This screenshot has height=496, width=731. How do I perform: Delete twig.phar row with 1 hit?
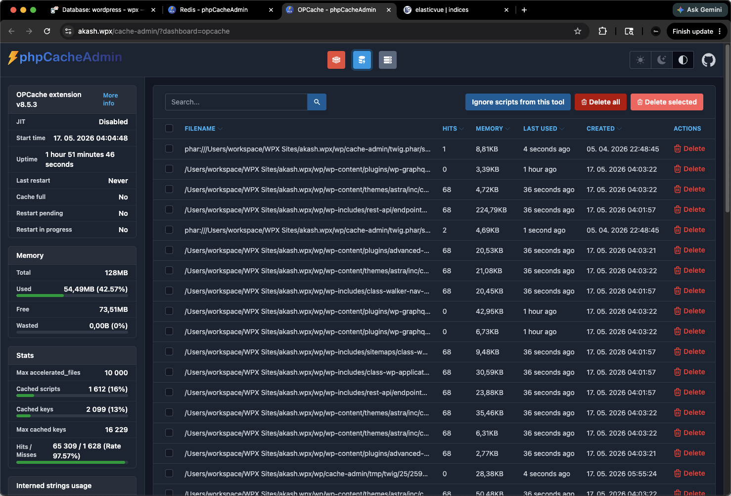click(x=689, y=149)
